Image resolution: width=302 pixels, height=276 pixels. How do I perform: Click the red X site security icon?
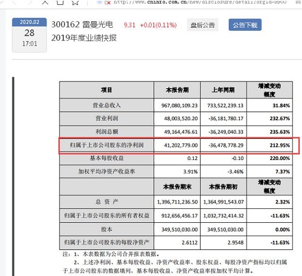[x=108, y=2]
